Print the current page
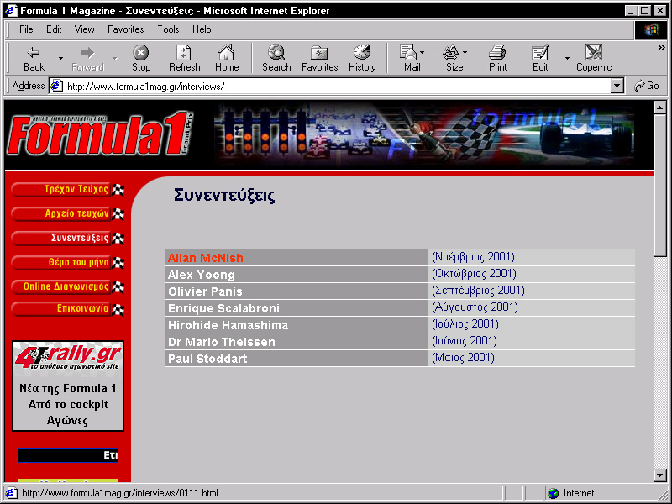672x504 pixels. [497, 58]
